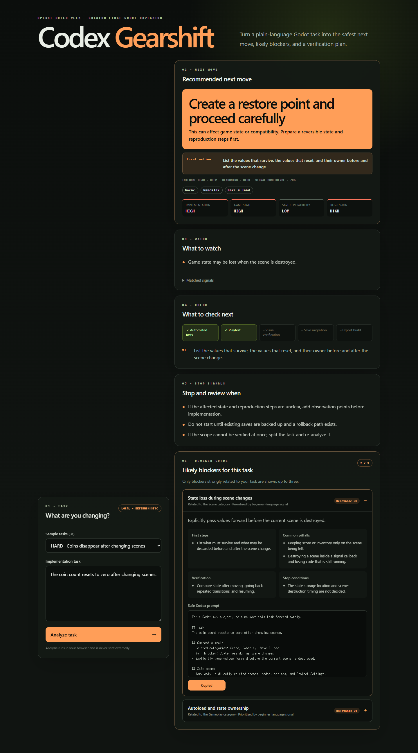This screenshot has height=753, width=418.
Task: Click "Do not start until existing saves" stop signal
Action: [262, 424]
